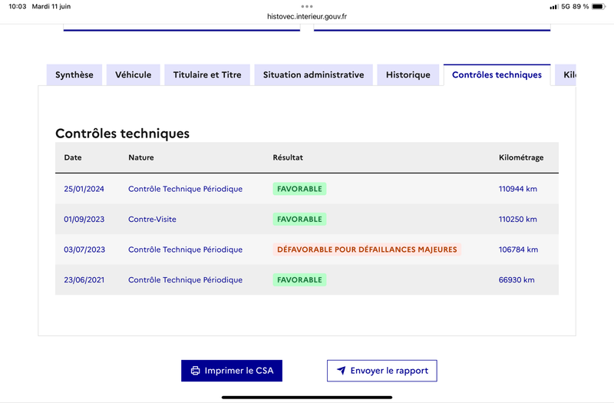Click the Kilométrage column header
The height and width of the screenshot is (403, 614).
(x=521, y=157)
